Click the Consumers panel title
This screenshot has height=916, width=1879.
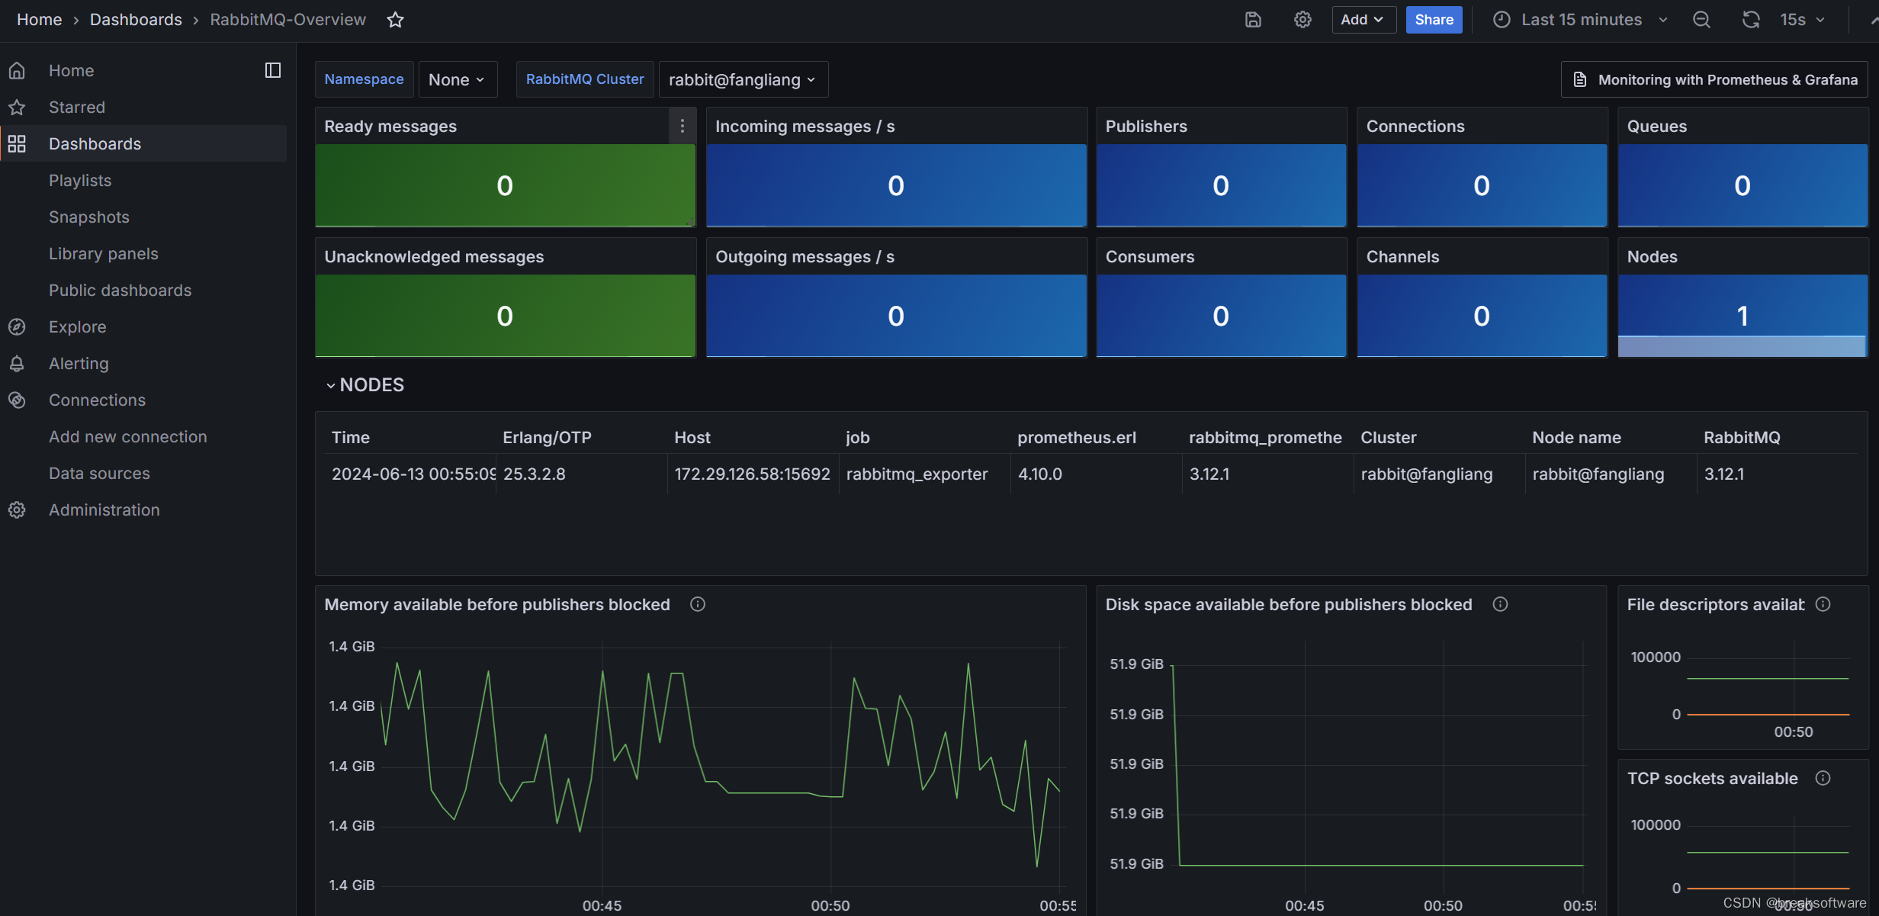[x=1150, y=257]
